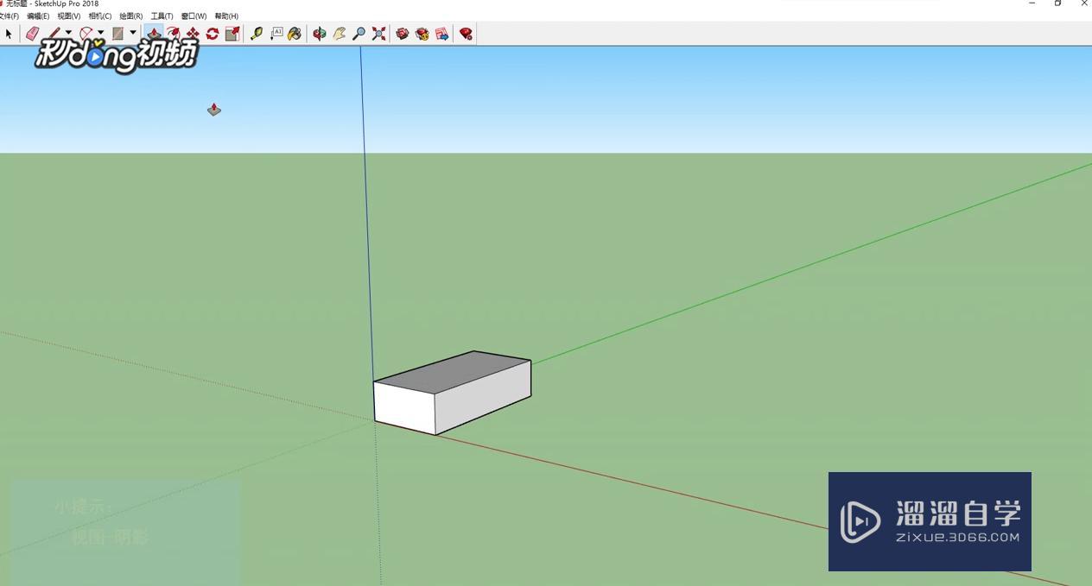Select the Move tool
Image resolution: width=1092 pixels, height=586 pixels.
pyautogui.click(x=193, y=34)
